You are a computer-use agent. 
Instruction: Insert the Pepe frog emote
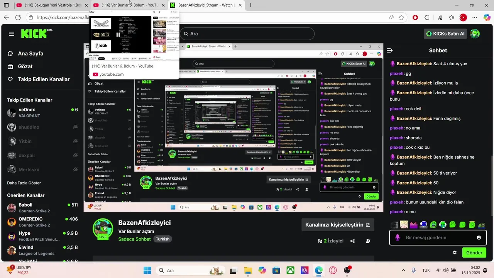(482, 224)
